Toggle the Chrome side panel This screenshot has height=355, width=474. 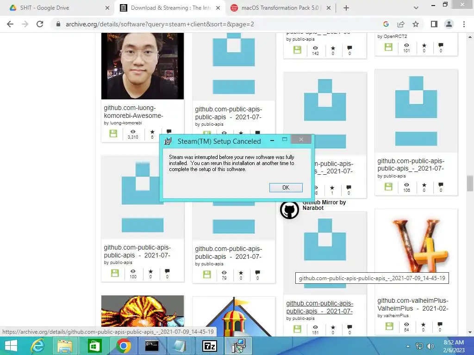[x=434, y=24]
